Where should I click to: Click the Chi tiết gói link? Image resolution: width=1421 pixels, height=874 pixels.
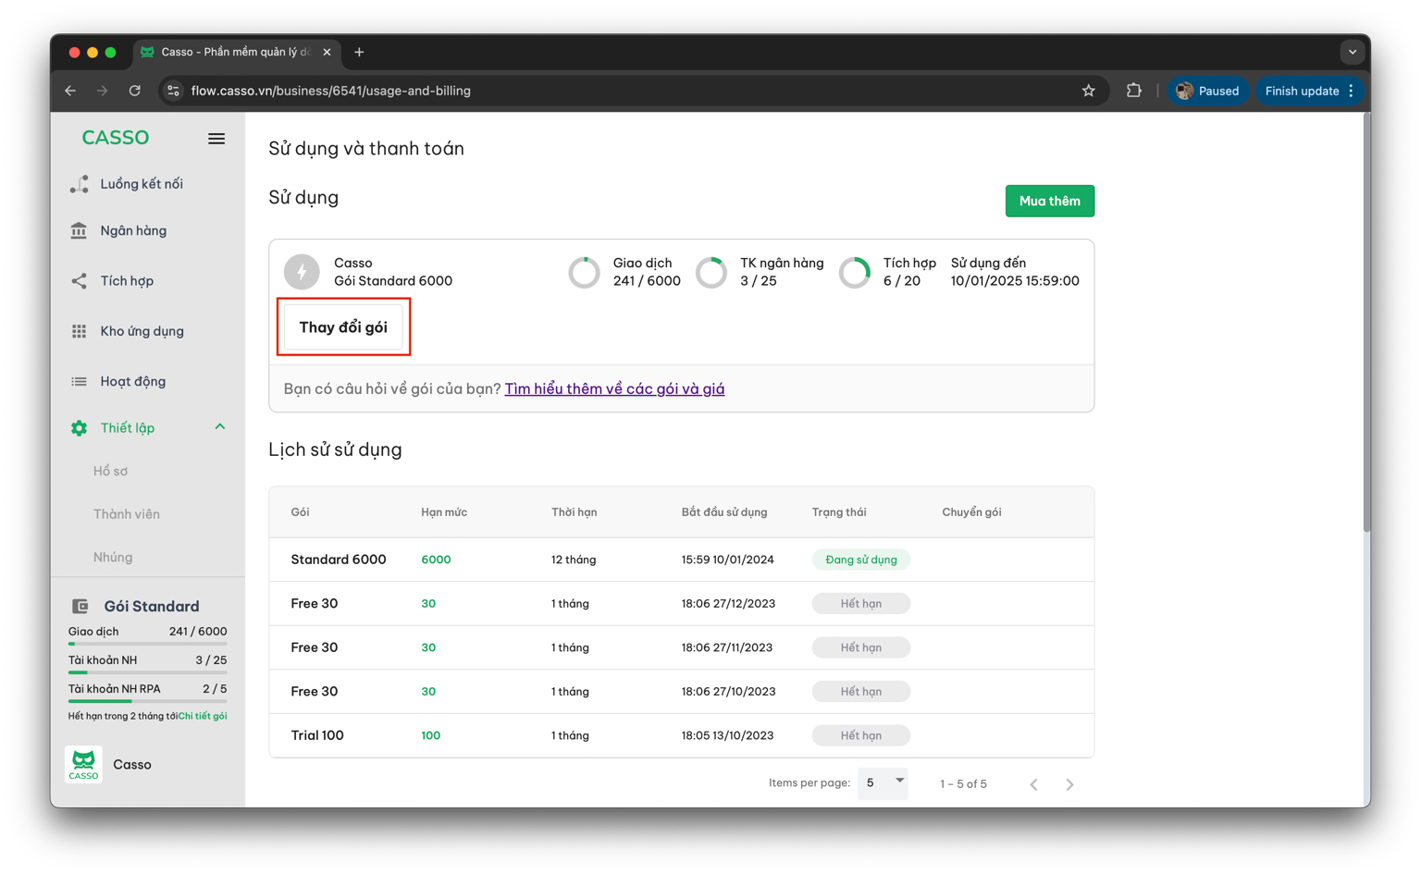click(x=203, y=716)
